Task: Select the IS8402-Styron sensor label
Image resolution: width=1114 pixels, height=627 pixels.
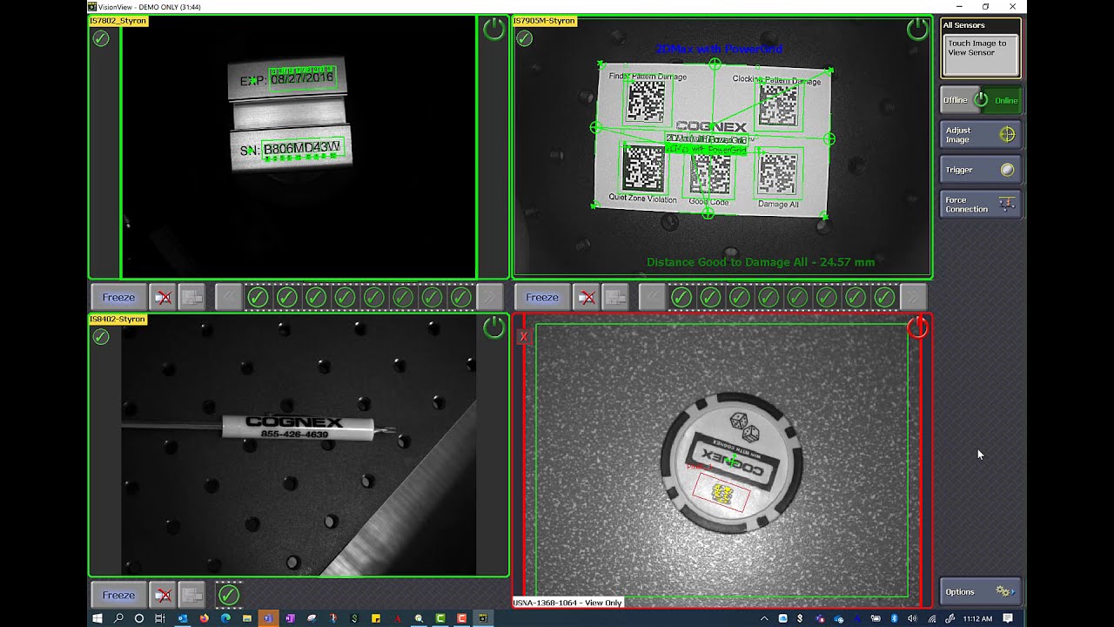Action: click(117, 319)
